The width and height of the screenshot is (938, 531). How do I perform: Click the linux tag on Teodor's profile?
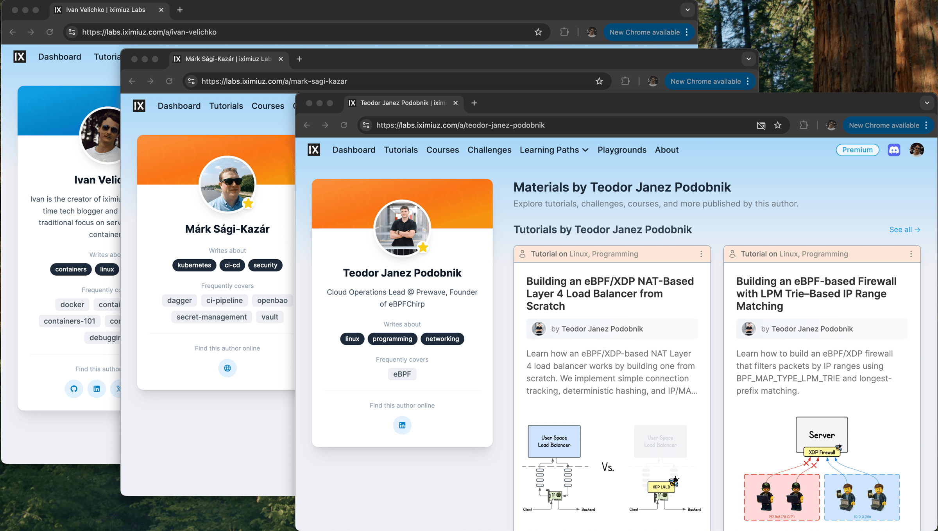coord(352,339)
